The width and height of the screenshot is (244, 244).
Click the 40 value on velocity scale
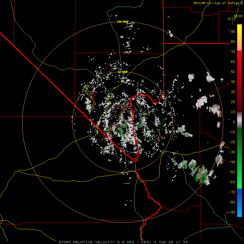[233, 82]
